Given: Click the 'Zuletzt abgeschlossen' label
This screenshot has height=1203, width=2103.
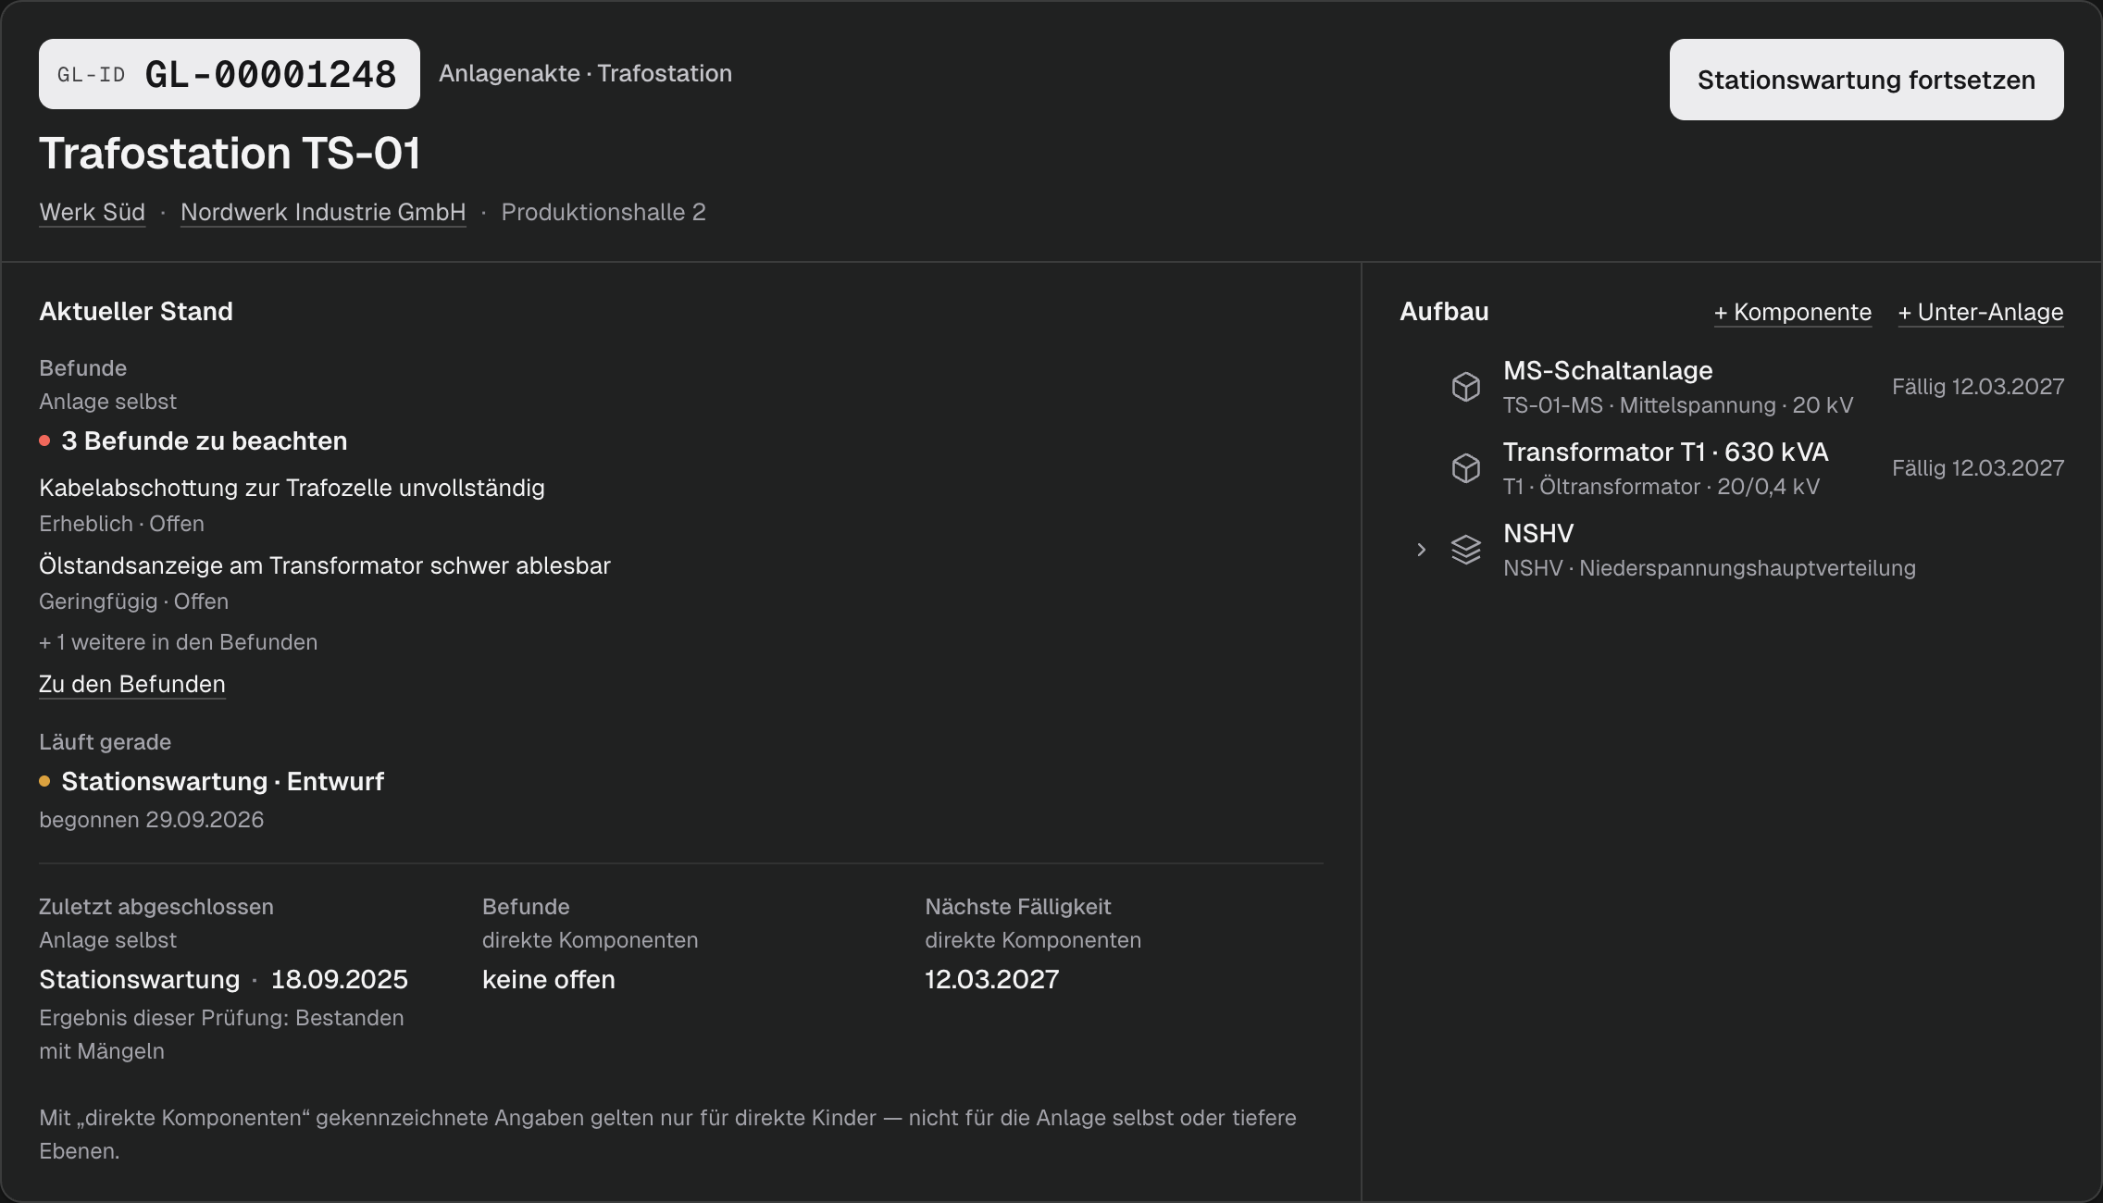Looking at the screenshot, I should tap(156, 907).
